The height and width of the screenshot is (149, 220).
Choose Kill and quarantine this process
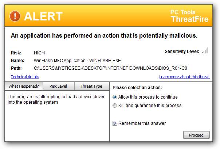[115, 106]
